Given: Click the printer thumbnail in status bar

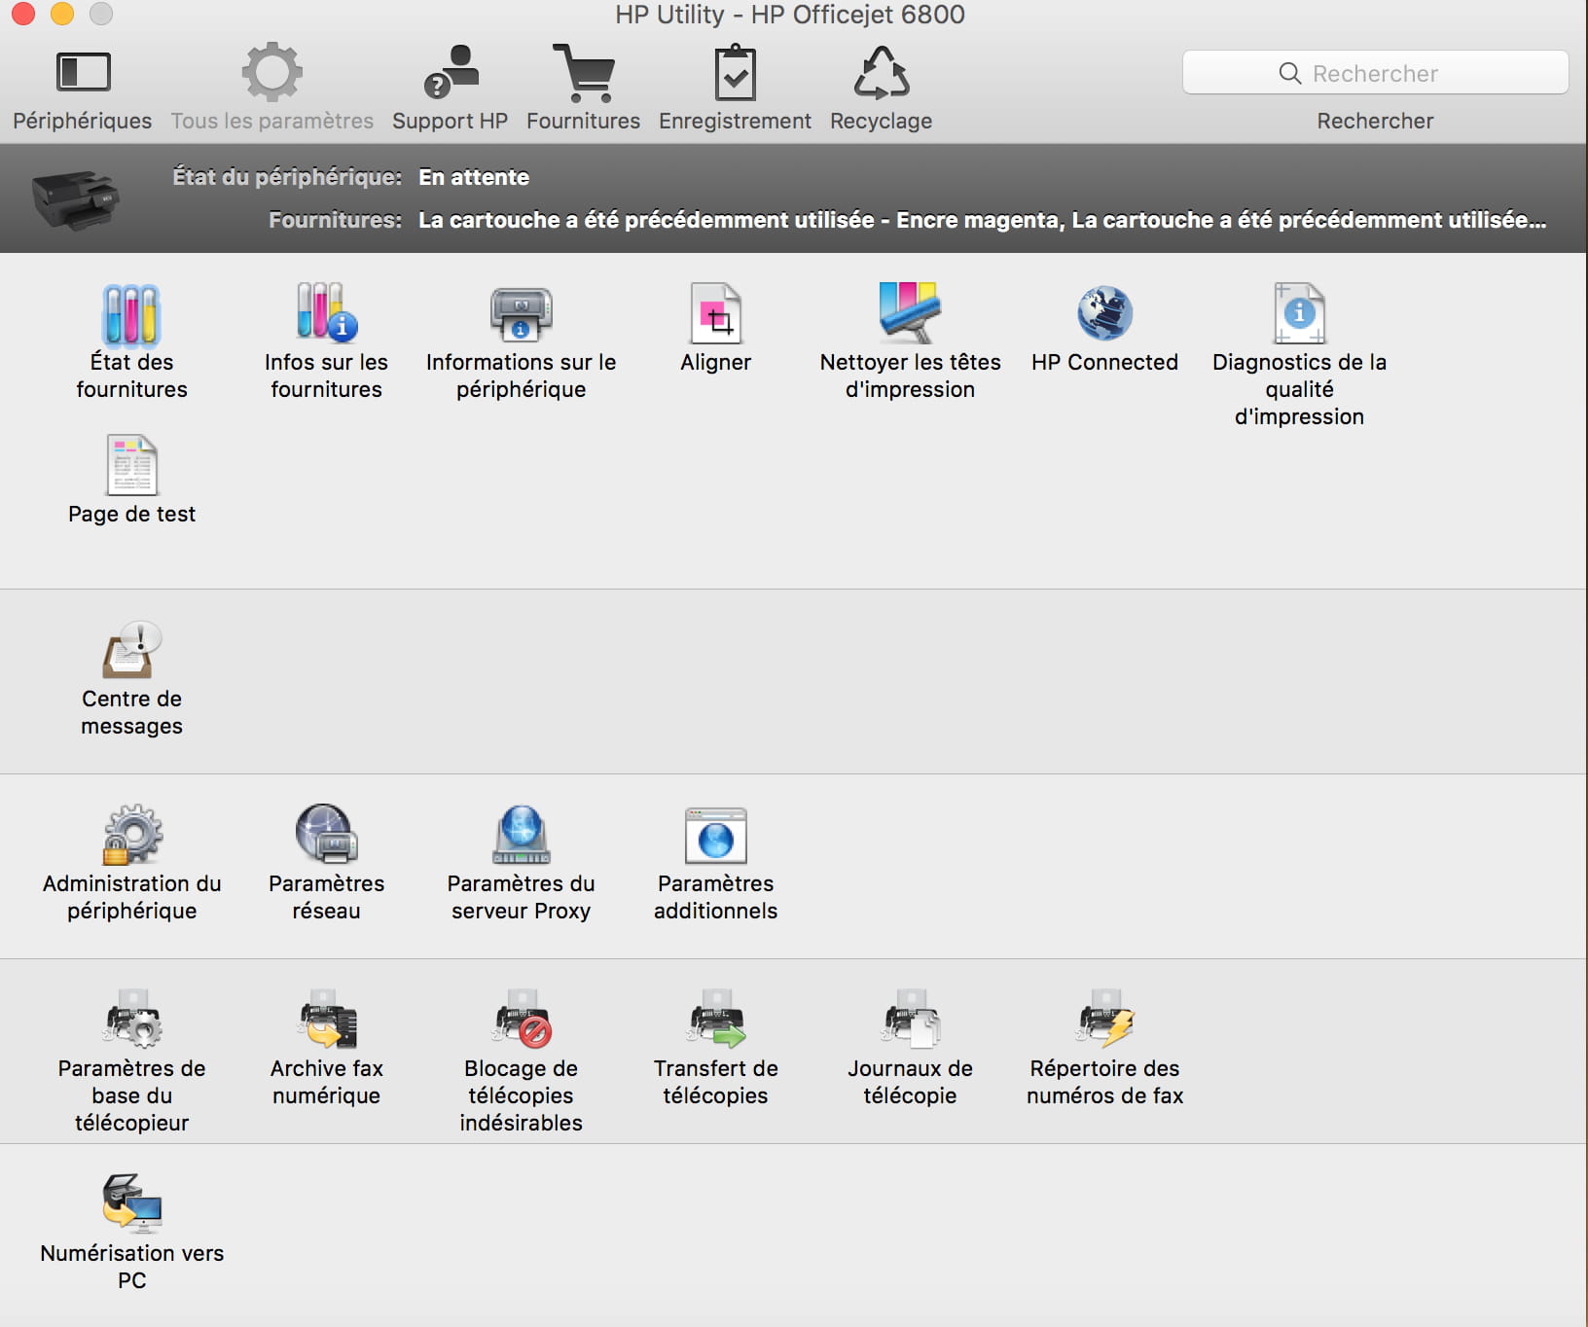Looking at the screenshot, I should click(x=75, y=199).
